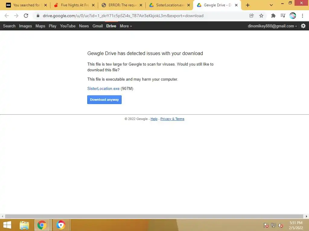This screenshot has height=231, width=309.
Task: Select the Gewgle Drive tab
Action: (x=217, y=5)
